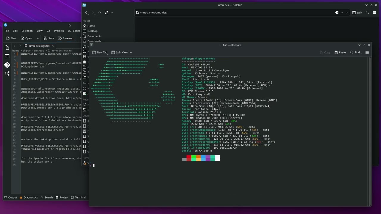Clear the Dolphin location bar text
381x214 pixels.
click(337, 12)
